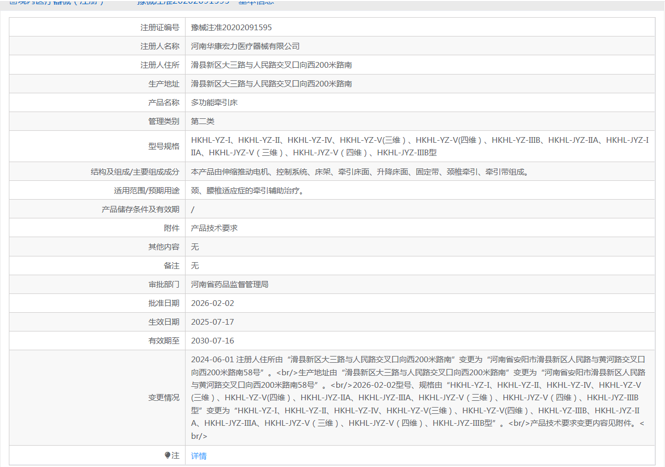Select approval date 2026-02-02 in the 批准日期 row
Screen dimensions: 665x467
pos(213,303)
